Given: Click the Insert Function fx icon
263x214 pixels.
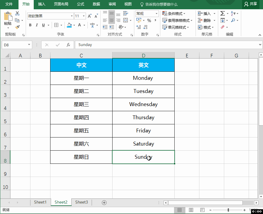Looking at the screenshot, I should tap(68, 45).
